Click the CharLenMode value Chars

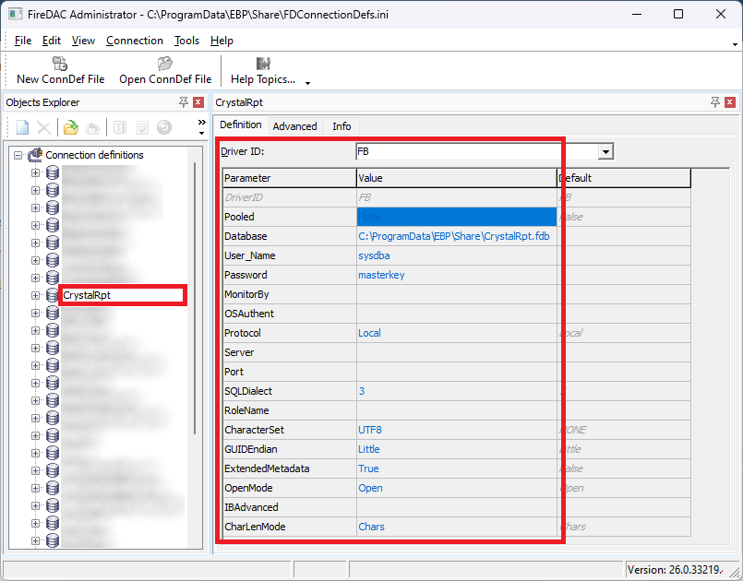tap(457, 527)
